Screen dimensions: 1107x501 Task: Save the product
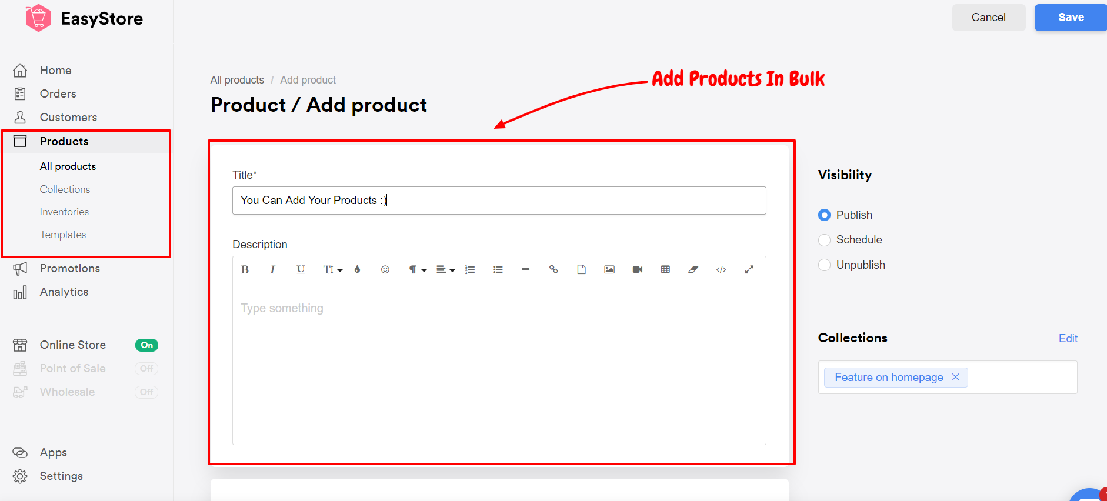pos(1071,18)
